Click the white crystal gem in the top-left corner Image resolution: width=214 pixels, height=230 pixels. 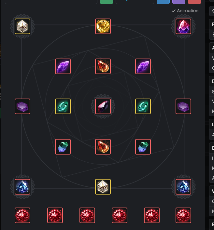22,26
